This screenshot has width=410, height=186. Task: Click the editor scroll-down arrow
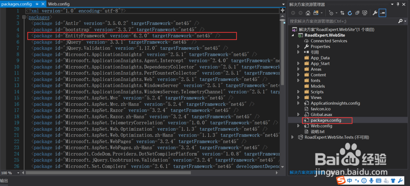[282, 167]
